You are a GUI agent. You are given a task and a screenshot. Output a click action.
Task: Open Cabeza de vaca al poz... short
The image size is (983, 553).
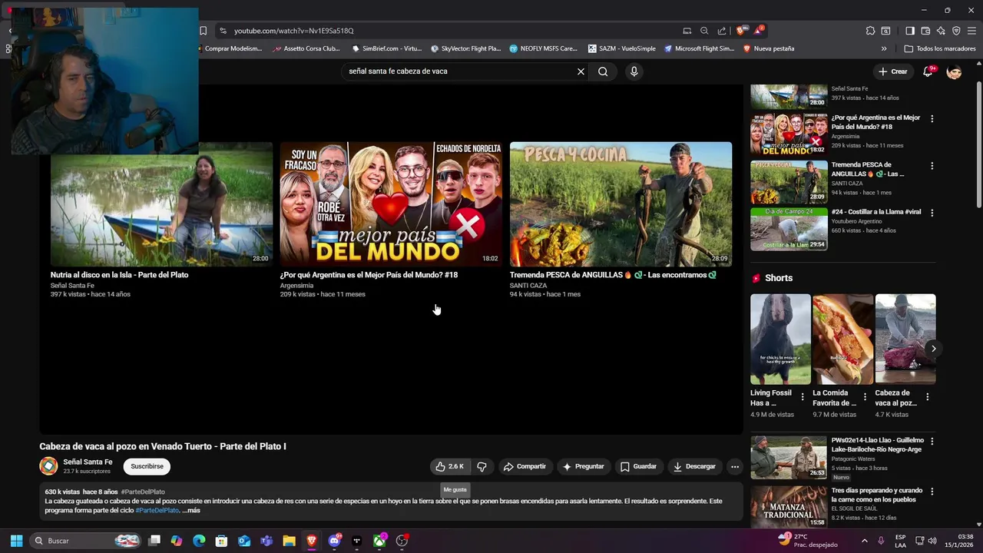(x=905, y=339)
